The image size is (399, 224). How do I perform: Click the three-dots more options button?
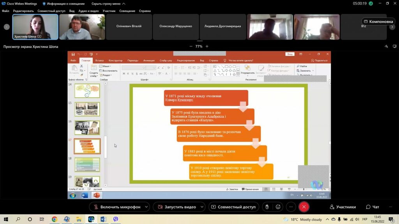coord(291,207)
